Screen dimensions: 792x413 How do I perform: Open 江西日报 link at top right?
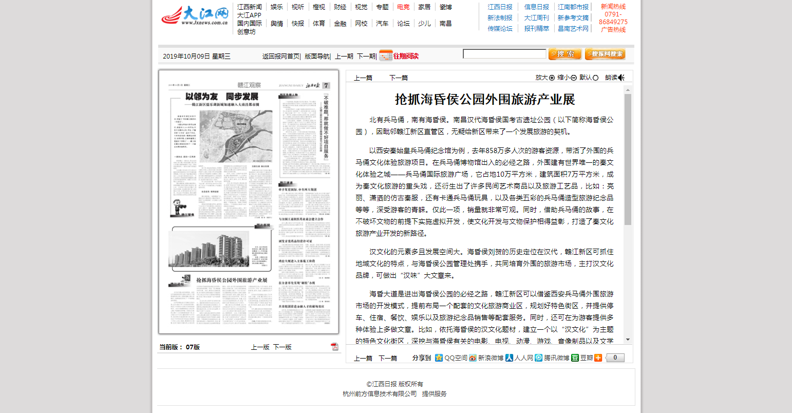(500, 7)
